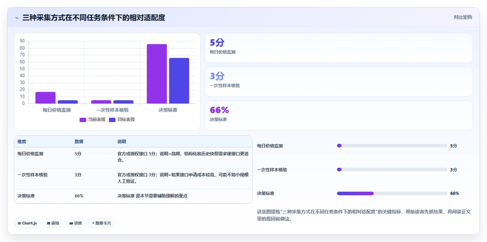The width and height of the screenshot is (487, 242).
Task: Click the 66% cell in the table
Action: click(x=79, y=196)
